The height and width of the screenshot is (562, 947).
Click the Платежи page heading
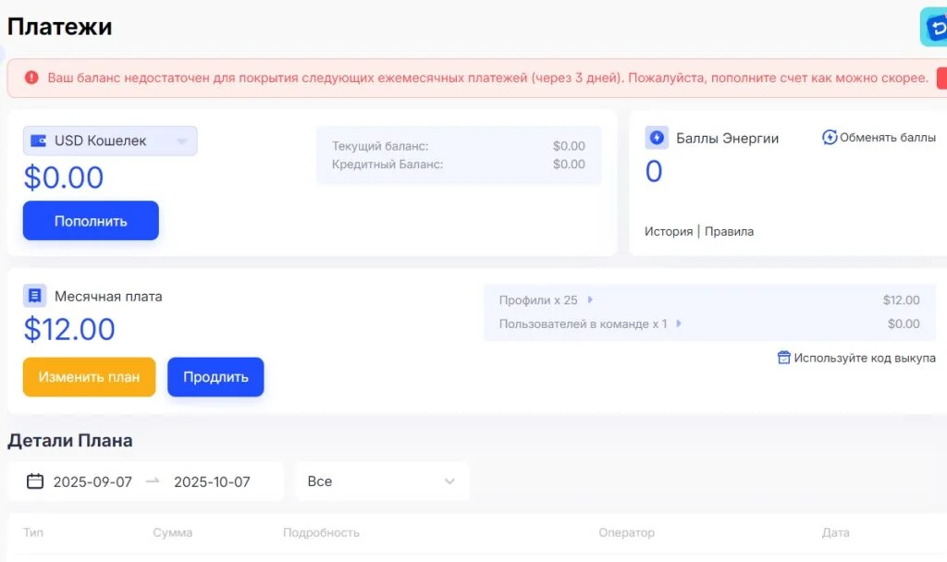pos(60,27)
